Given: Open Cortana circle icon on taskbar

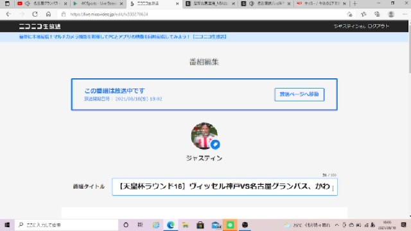Looking at the screenshot, I should [x=126, y=225].
